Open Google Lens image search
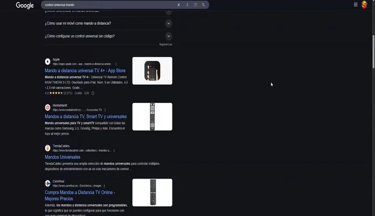Screen dimensions: 375x216 tap(196, 5)
